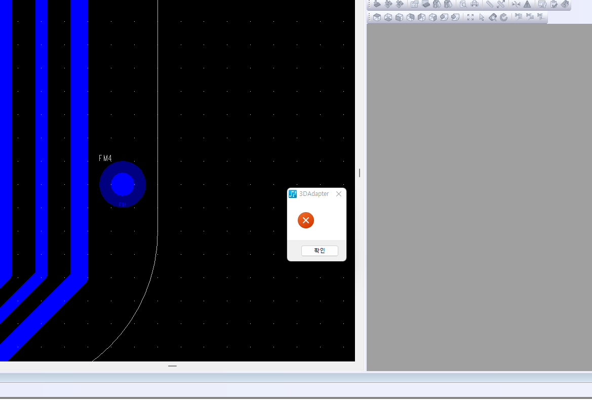The image size is (592, 405).
Task: Click the fit-to-screen expand arrows icon
Action: [x=470, y=17]
